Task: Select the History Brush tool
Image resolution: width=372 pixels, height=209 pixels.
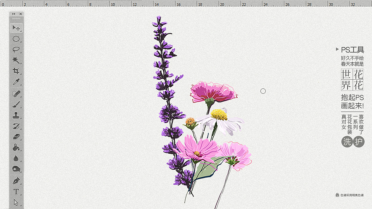Action: (16, 126)
